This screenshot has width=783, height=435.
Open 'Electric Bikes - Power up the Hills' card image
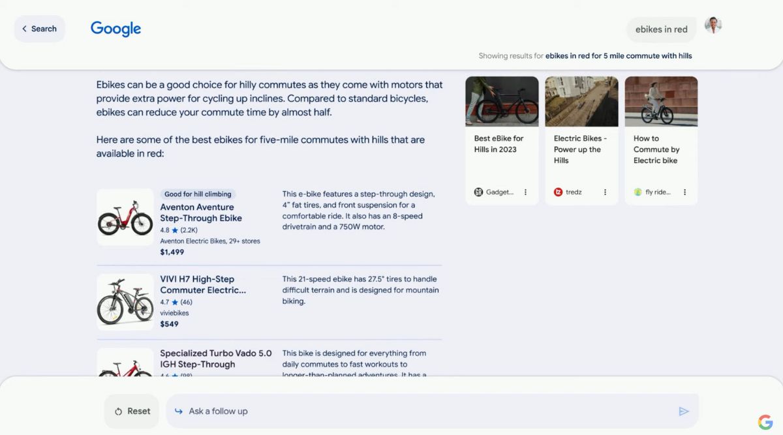581,101
